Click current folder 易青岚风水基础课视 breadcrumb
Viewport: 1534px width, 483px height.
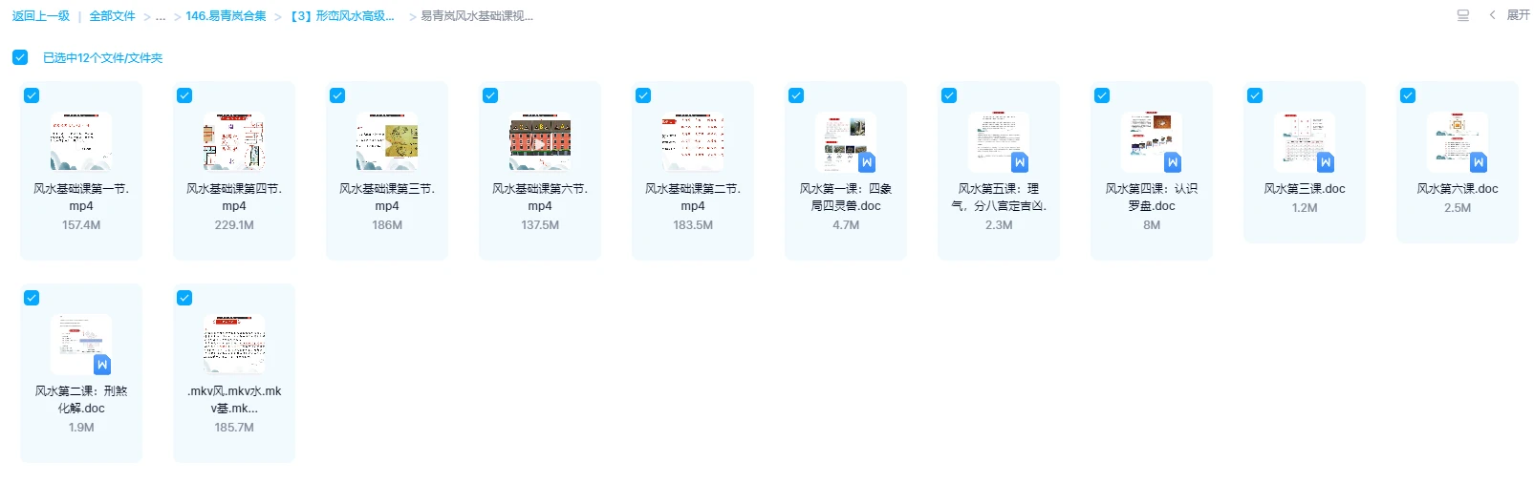[x=477, y=16]
